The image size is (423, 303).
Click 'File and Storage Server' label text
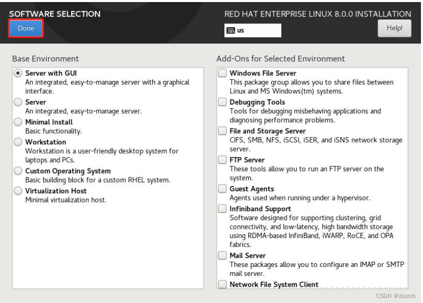click(268, 131)
